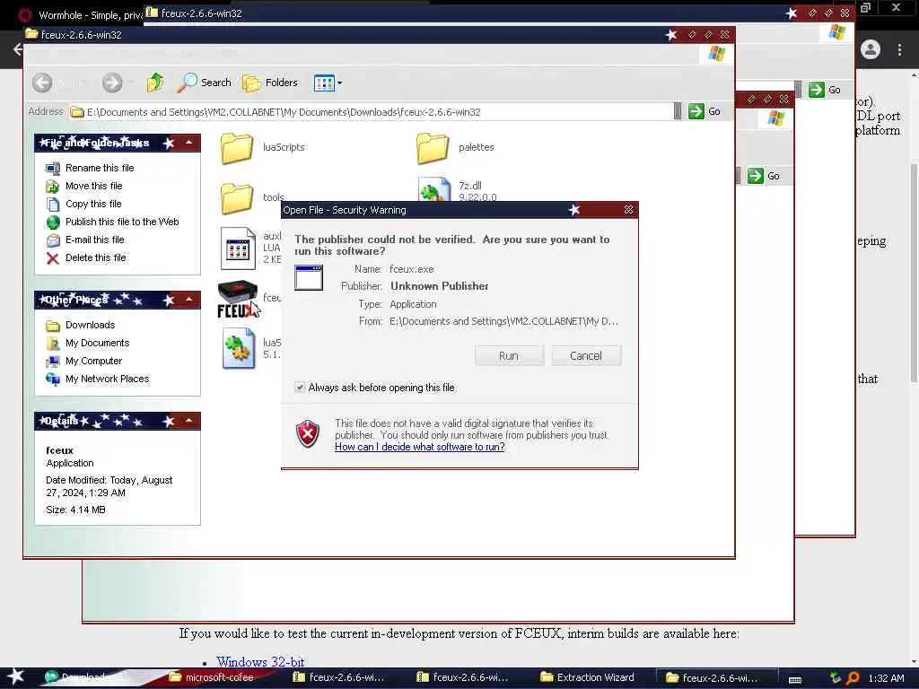
Task: Click the application icon beside fceux.exe name
Action: click(309, 277)
